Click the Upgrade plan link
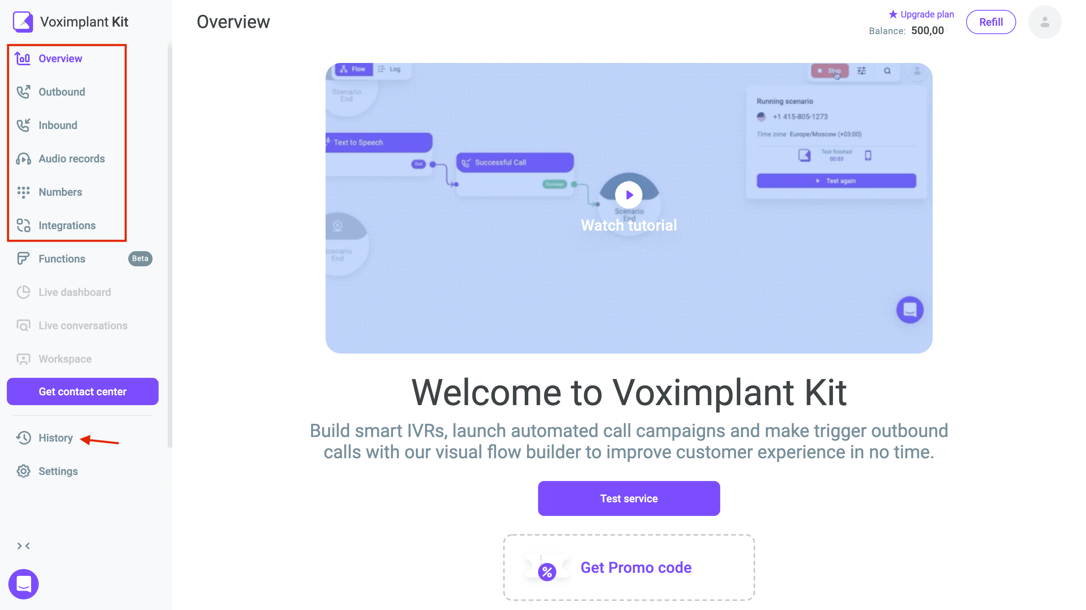Image resolution: width=1086 pixels, height=610 pixels. point(927,14)
